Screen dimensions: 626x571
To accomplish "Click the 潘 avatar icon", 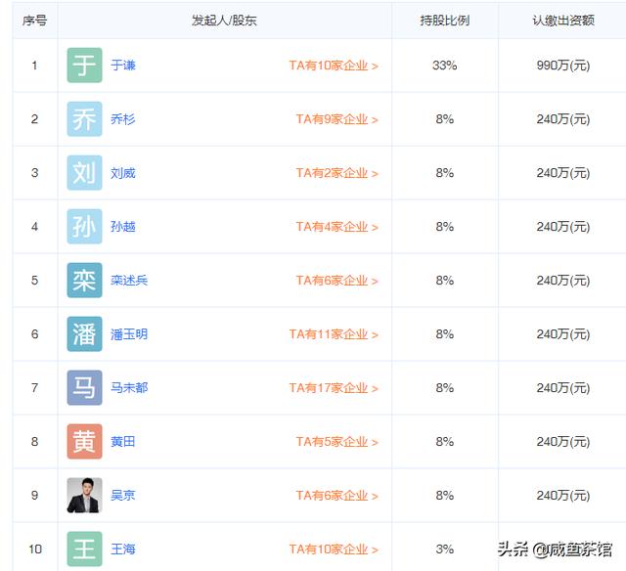I will pyautogui.click(x=84, y=334).
